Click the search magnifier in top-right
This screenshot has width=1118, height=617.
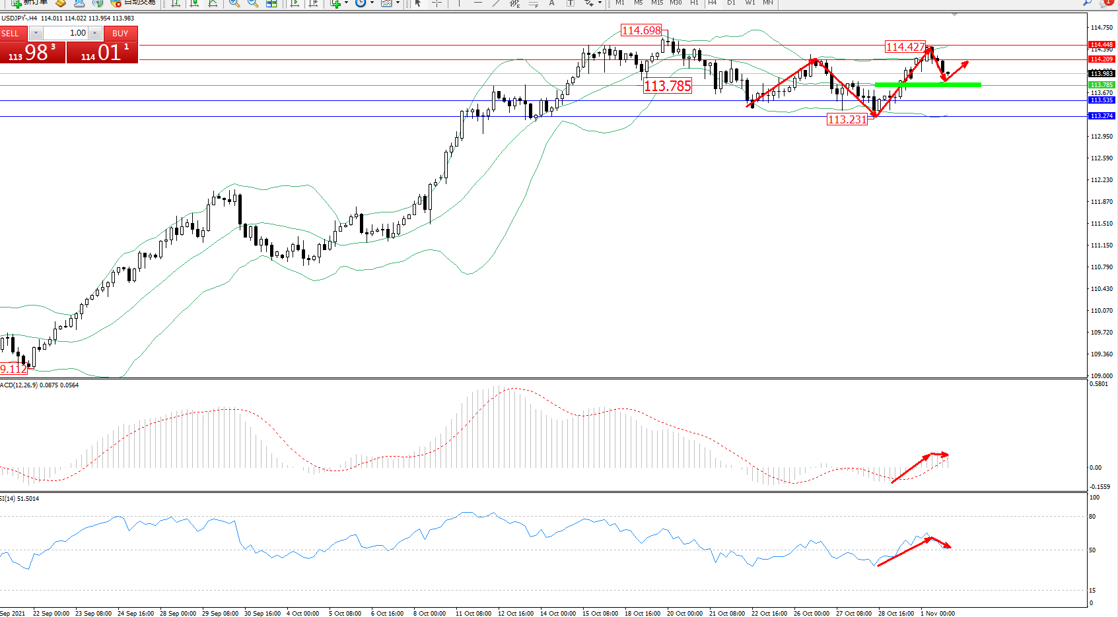tap(1087, 3)
